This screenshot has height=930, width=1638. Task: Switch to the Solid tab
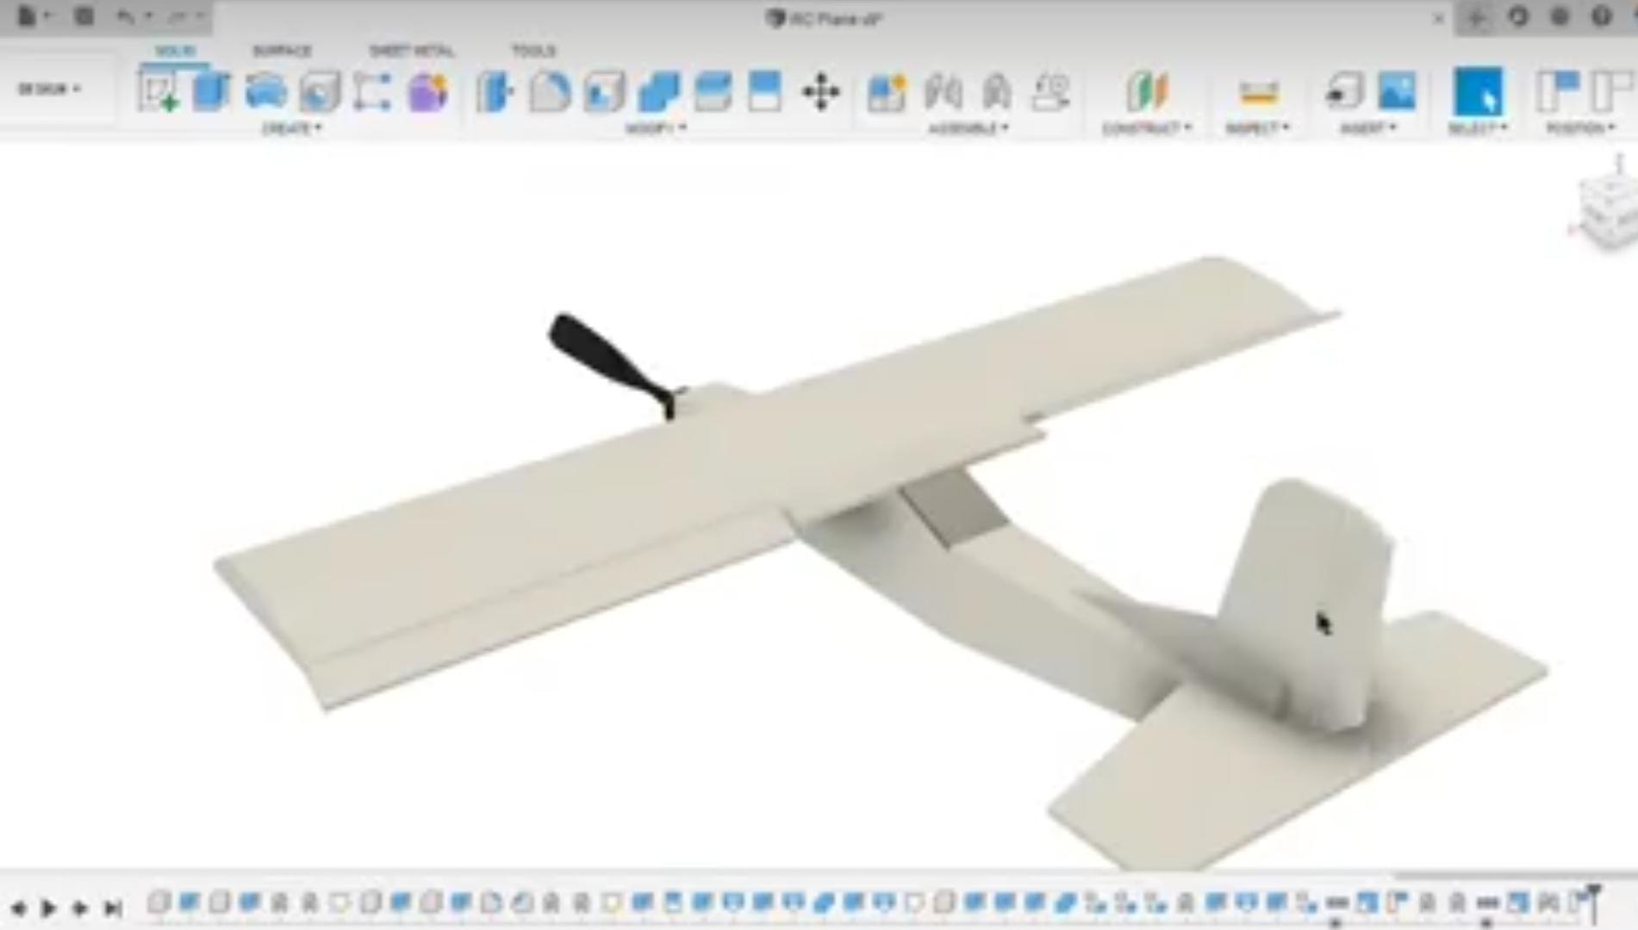[x=174, y=51]
